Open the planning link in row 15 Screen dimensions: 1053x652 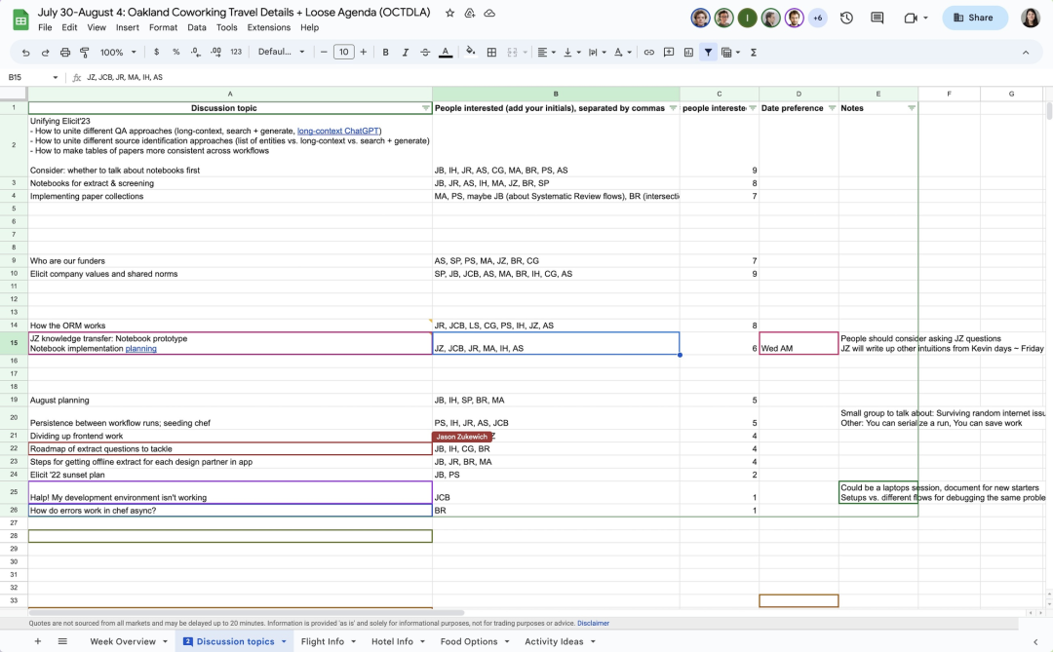(141, 349)
